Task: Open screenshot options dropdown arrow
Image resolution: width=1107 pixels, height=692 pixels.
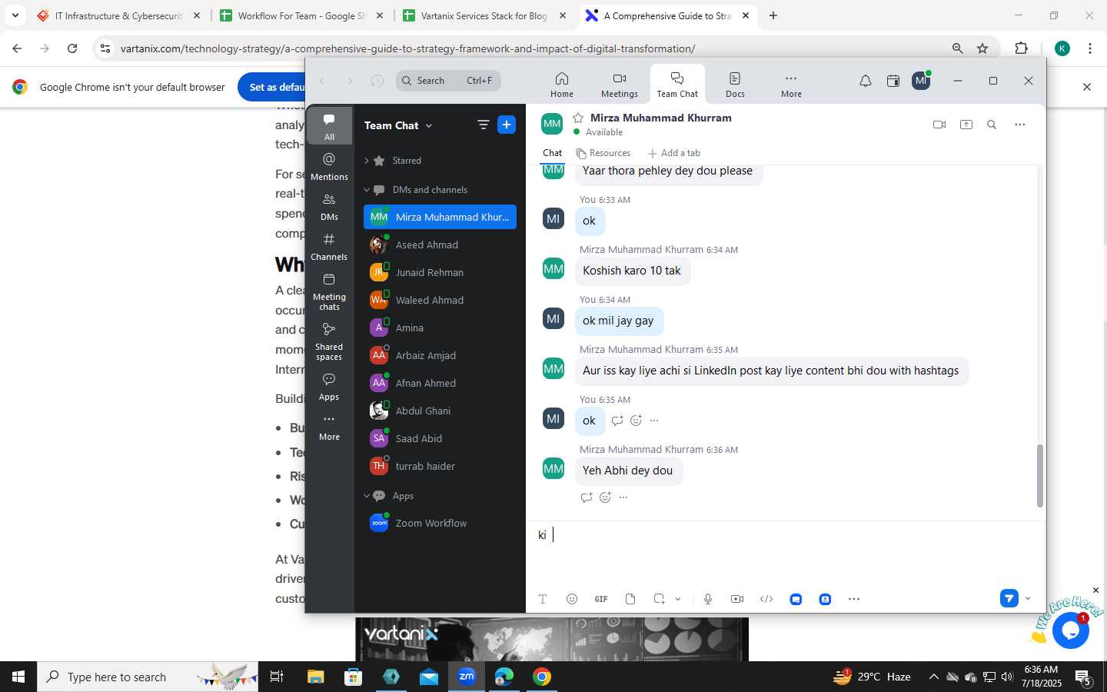Action: pyautogui.click(x=678, y=599)
